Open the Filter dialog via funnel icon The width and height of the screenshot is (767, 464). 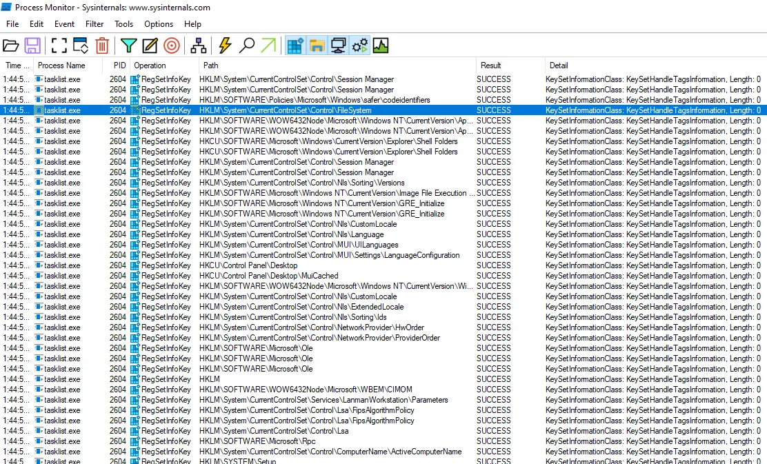coord(129,46)
